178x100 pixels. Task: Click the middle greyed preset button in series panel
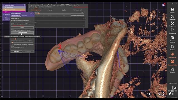[x=50, y=16]
